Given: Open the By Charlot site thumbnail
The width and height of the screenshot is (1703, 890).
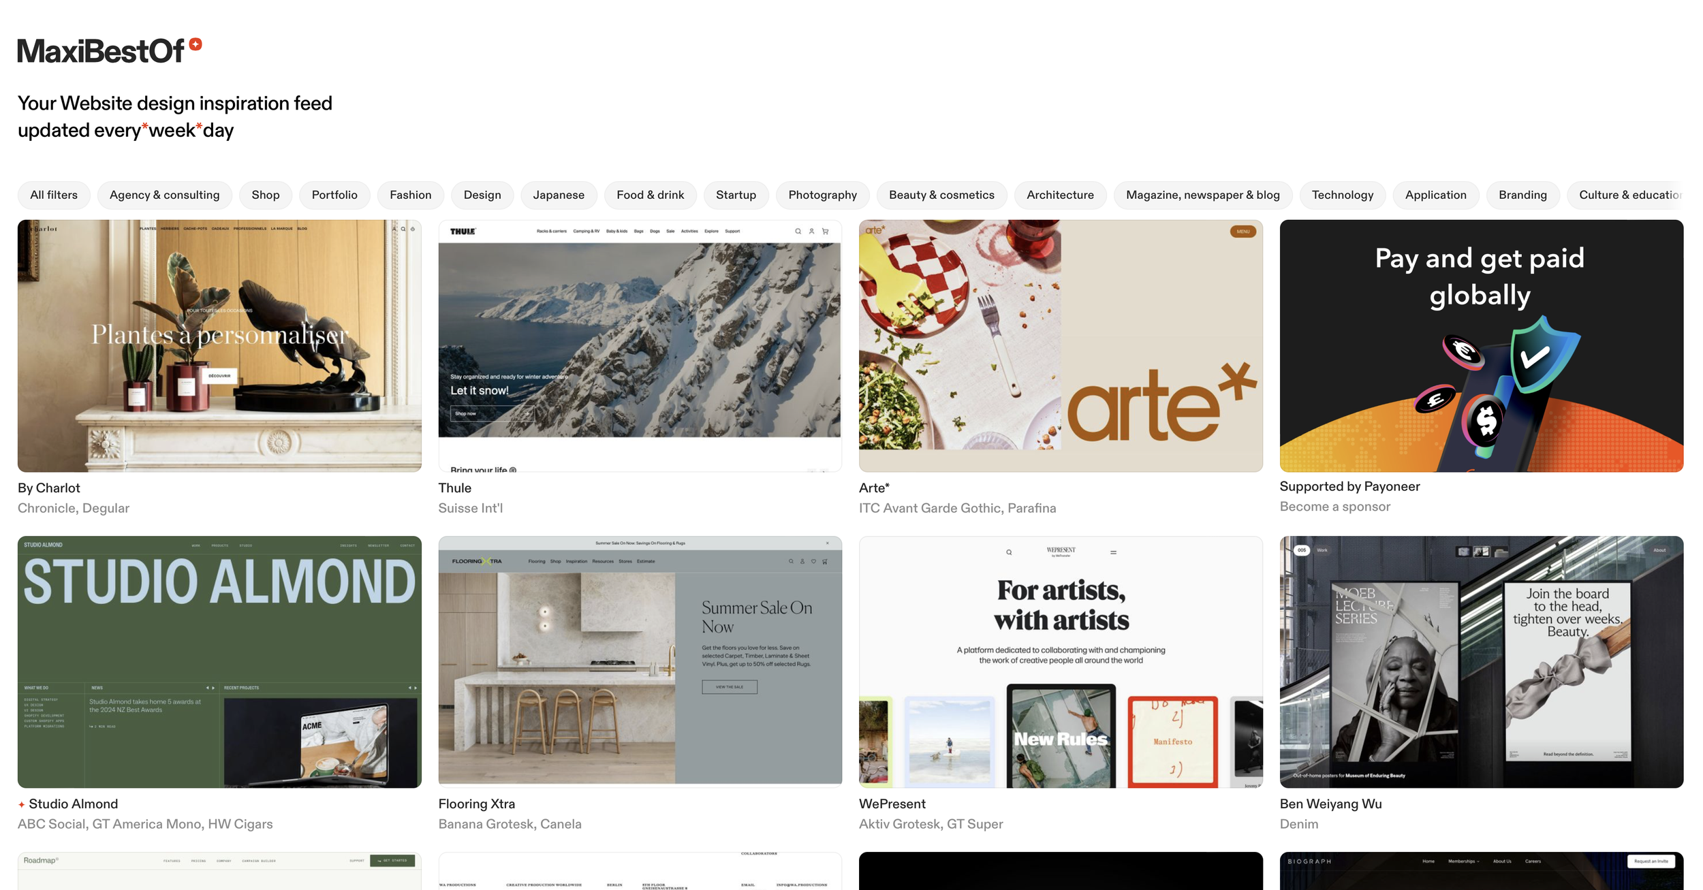Looking at the screenshot, I should click(219, 345).
